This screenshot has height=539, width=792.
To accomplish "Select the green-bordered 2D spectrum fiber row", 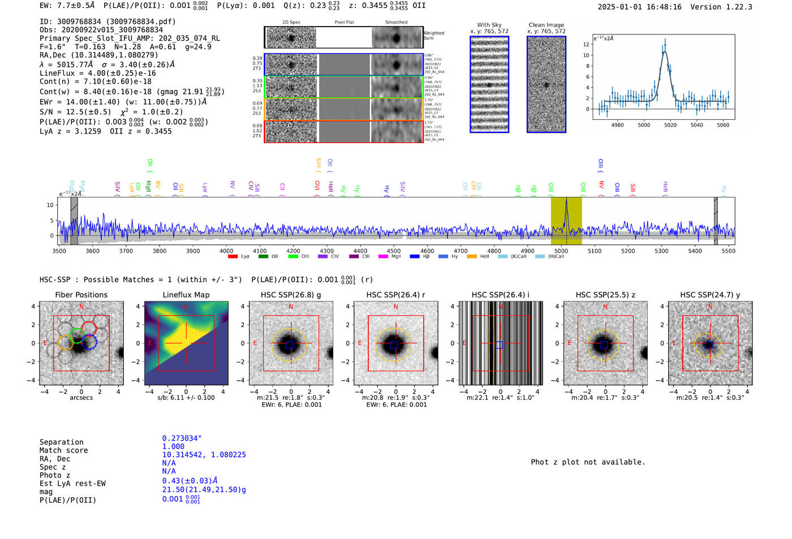I will coord(344,87).
